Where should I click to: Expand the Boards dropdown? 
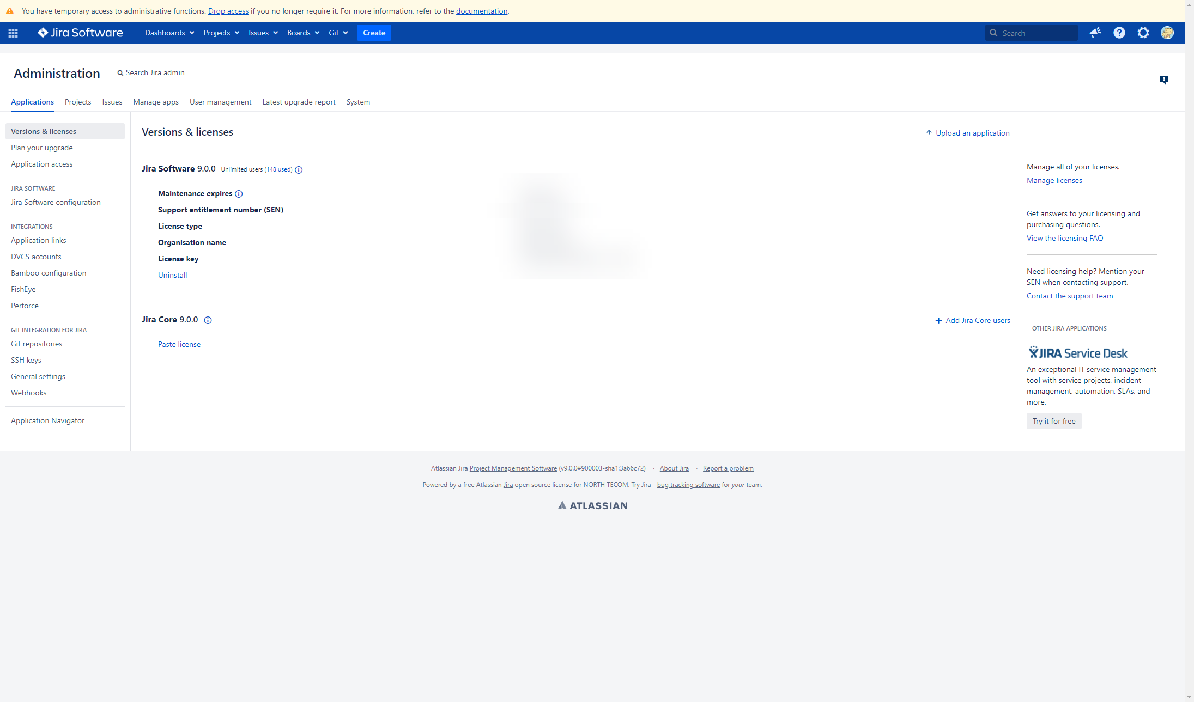(303, 33)
